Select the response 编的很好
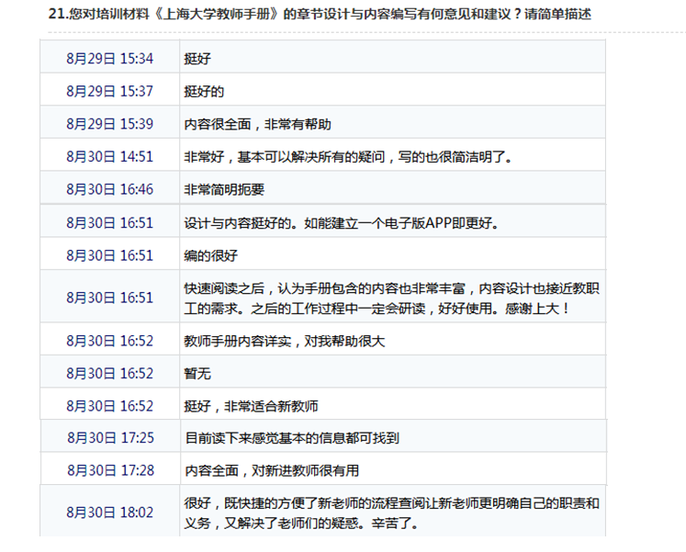Viewport: 686px width, 552px height. tap(210, 255)
